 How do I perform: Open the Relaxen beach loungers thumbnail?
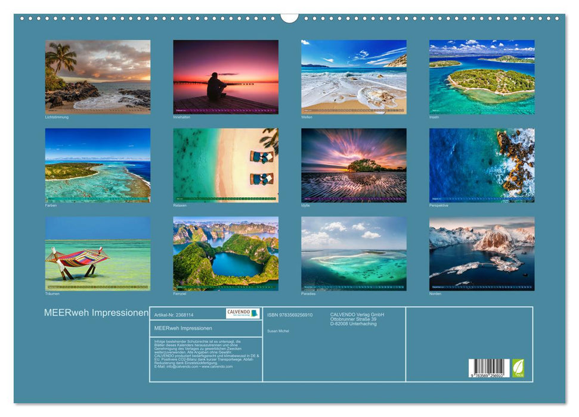pyautogui.click(x=225, y=165)
